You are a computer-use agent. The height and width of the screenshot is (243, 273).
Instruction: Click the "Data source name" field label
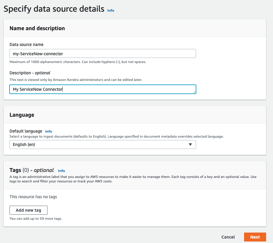[27, 44]
